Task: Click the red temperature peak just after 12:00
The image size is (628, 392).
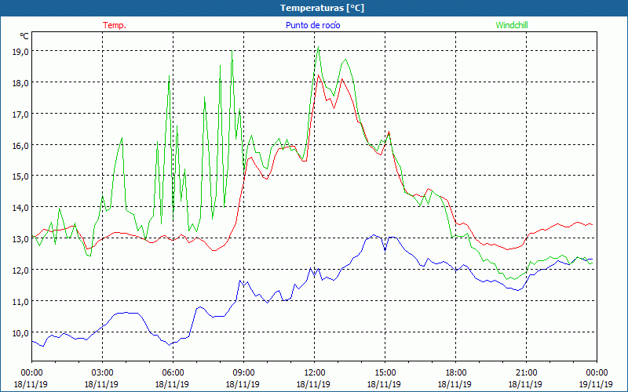Action: tap(319, 74)
